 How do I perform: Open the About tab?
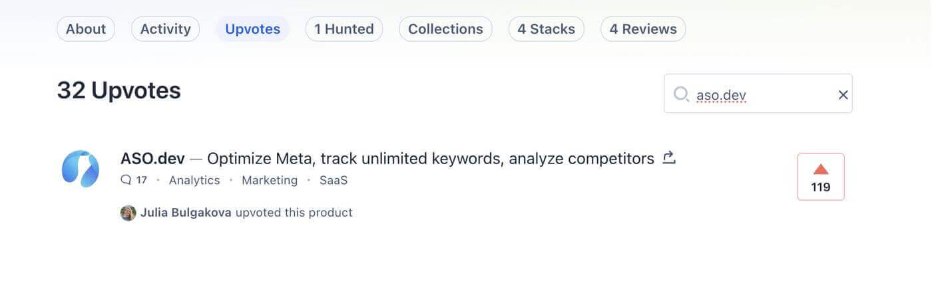tap(86, 29)
